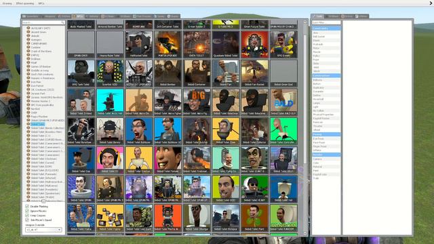Pick the Skibidi Toilet Hydra multi-head icon
The height and width of the screenshot is (244, 434).
pos(81,218)
